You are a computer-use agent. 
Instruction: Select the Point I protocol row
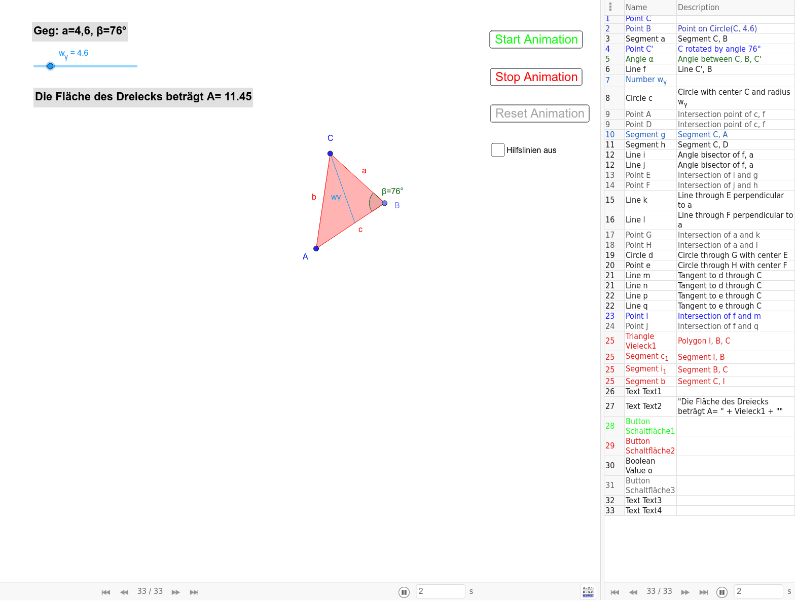(699, 316)
